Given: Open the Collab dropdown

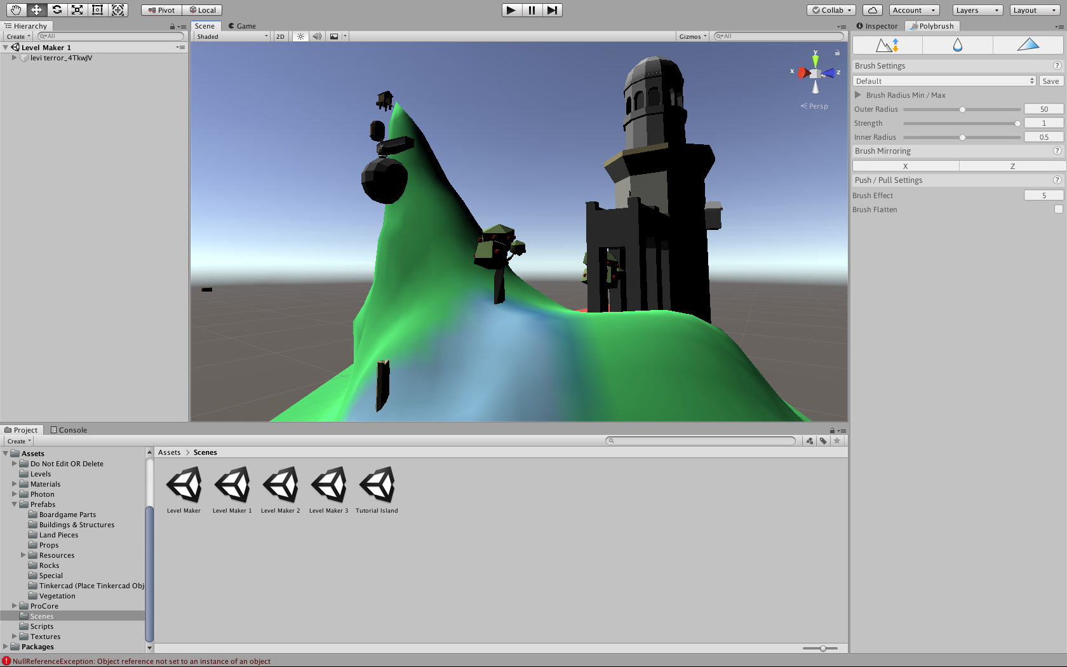Looking at the screenshot, I should [832, 10].
